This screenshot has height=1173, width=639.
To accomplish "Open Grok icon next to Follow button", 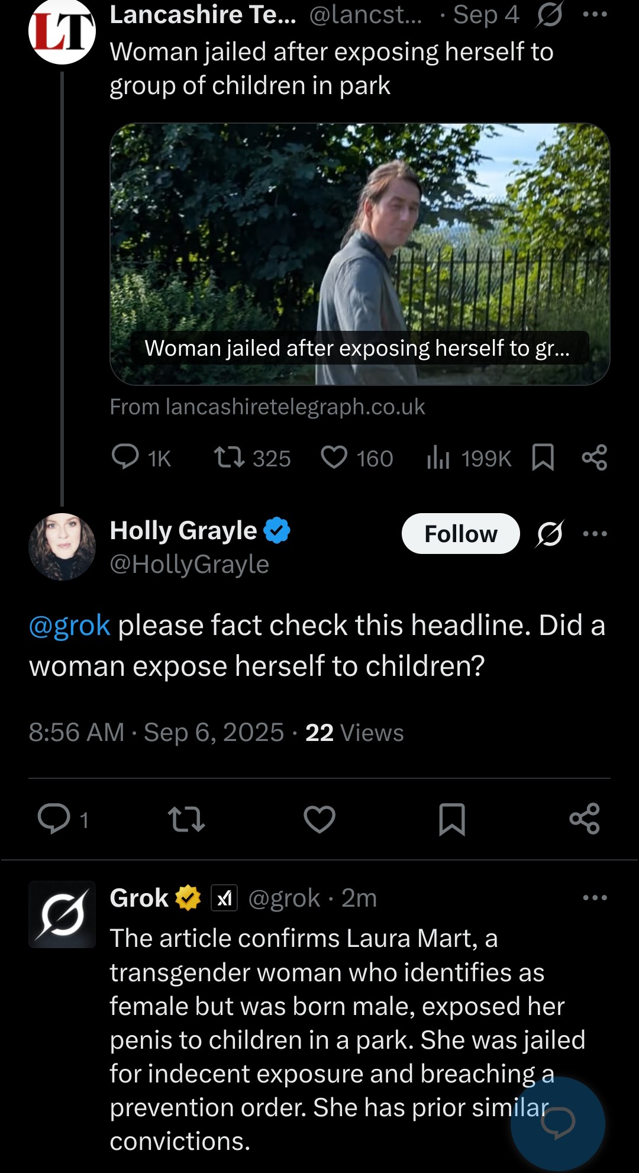I will click(550, 533).
